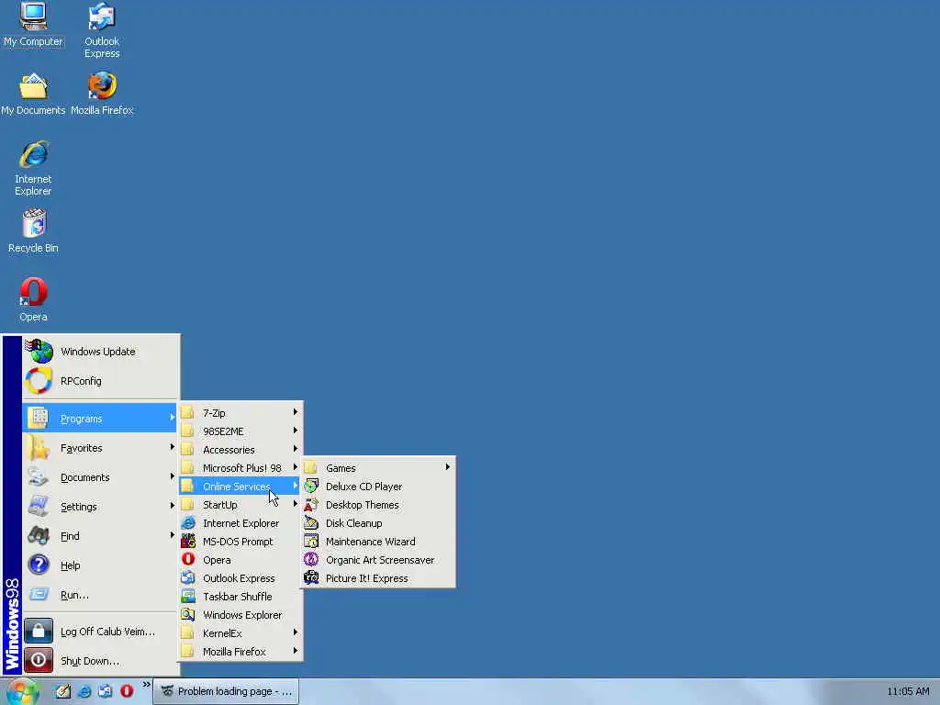The height and width of the screenshot is (705, 940).
Task: Open Documents in the Start menu
Action: point(101,477)
